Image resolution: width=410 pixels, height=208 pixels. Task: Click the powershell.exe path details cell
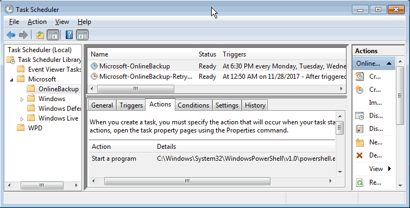(246, 159)
